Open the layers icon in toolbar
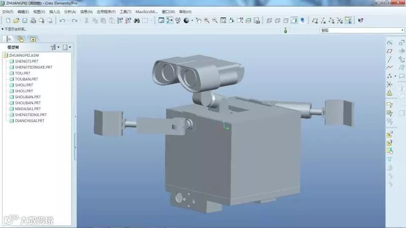The height and width of the screenshot is (228, 406). (x=248, y=20)
